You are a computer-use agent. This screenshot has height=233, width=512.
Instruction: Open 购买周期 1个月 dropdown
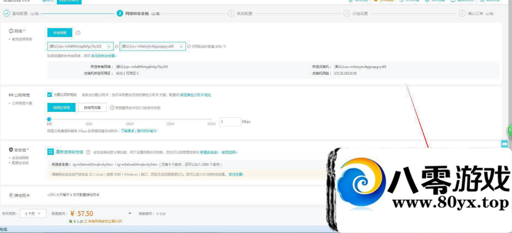point(33,213)
